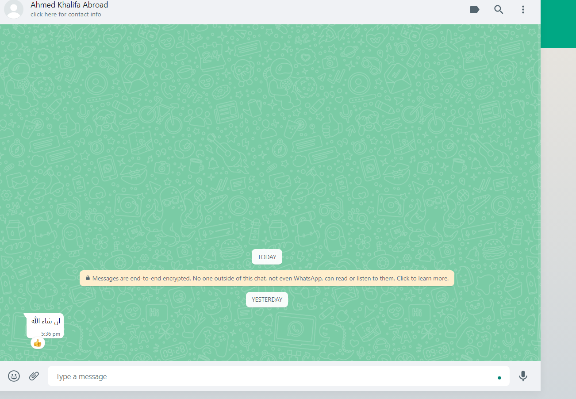The height and width of the screenshot is (399, 576).
Task: Click the YESTERDAY date label
Action: pos(267,299)
